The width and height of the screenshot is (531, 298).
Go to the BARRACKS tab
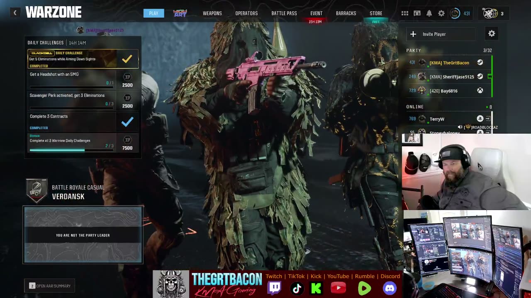coord(346,13)
